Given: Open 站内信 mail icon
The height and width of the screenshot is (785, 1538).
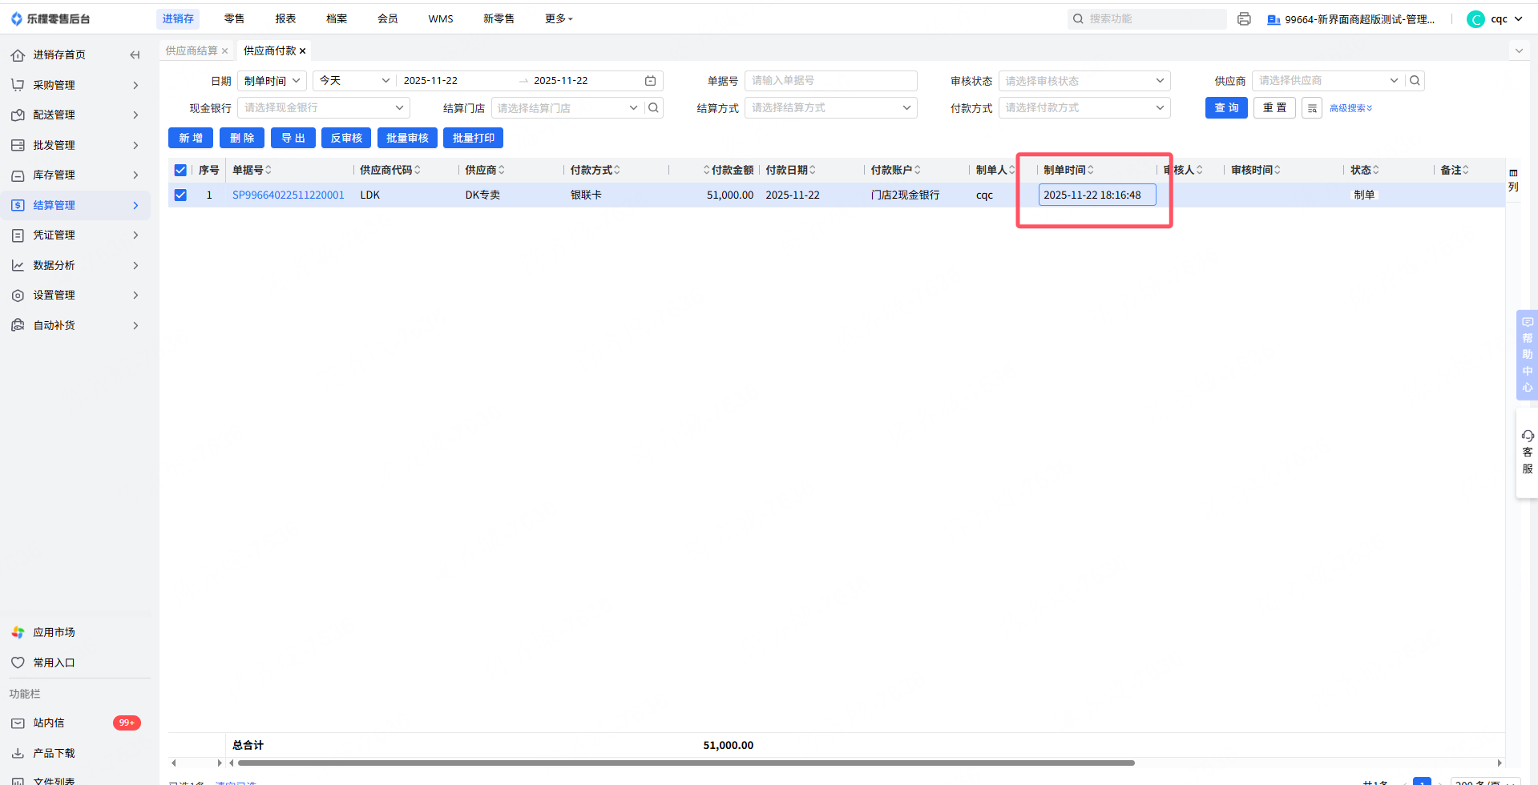Looking at the screenshot, I should click(18, 723).
